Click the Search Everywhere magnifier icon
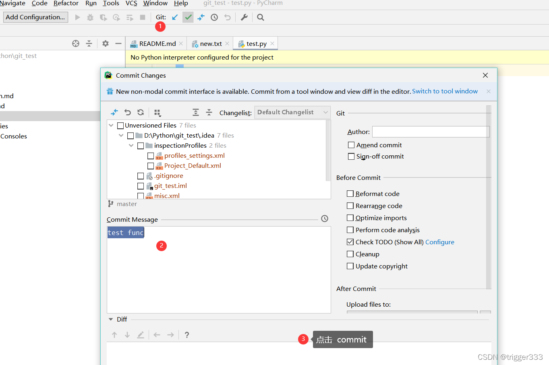The height and width of the screenshot is (365, 549). 261,17
